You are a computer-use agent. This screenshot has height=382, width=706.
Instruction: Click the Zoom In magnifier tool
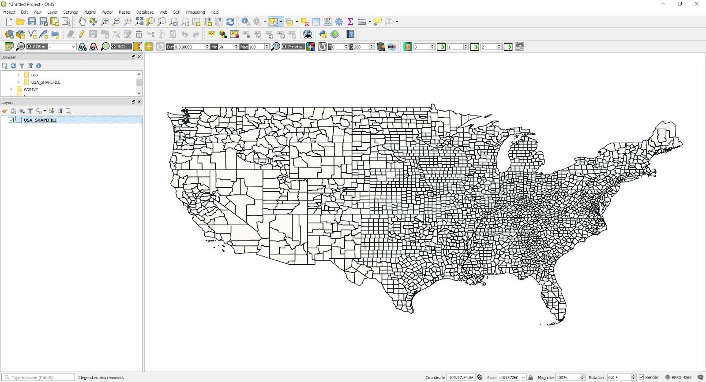(105, 22)
